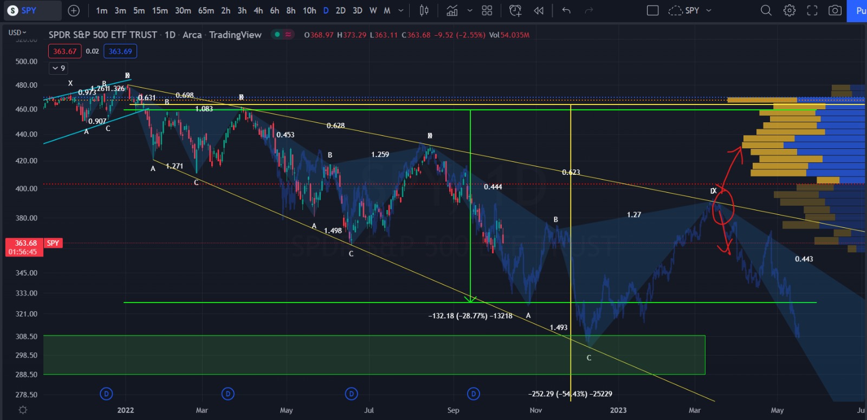This screenshot has height=420, width=867.
Task: Set the chart to 4h timeframe
Action: (x=258, y=10)
